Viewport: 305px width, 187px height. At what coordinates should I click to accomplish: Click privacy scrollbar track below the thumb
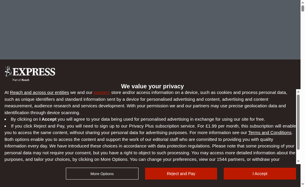[298, 155]
